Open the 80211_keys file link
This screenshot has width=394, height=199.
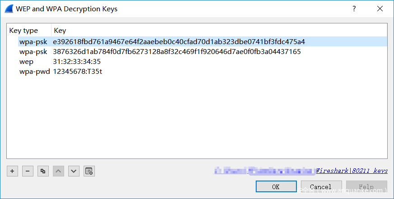coord(352,171)
